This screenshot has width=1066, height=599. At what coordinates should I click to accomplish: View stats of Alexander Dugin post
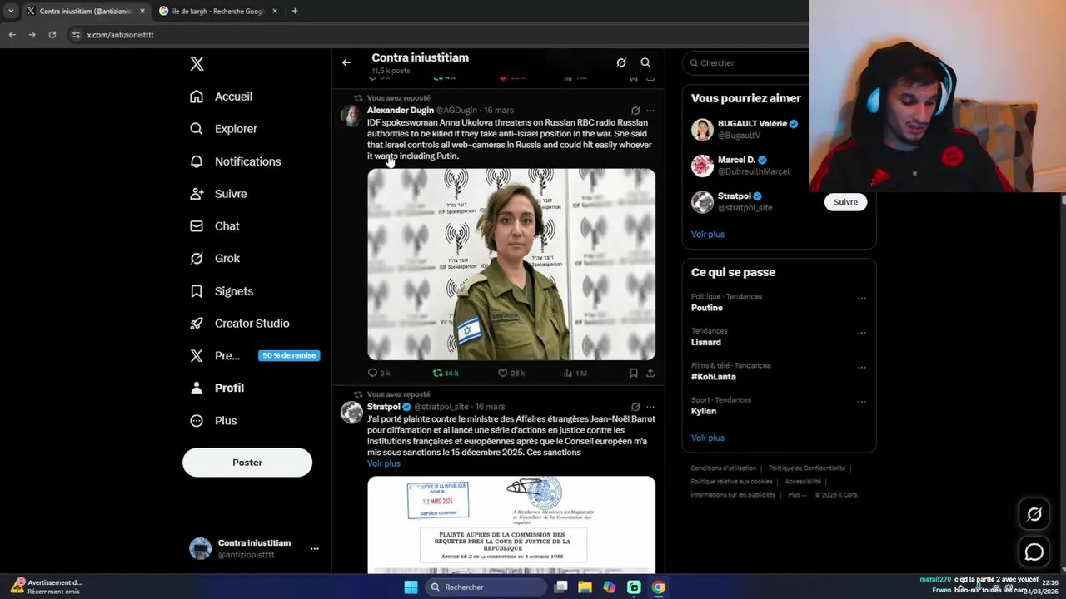575,374
